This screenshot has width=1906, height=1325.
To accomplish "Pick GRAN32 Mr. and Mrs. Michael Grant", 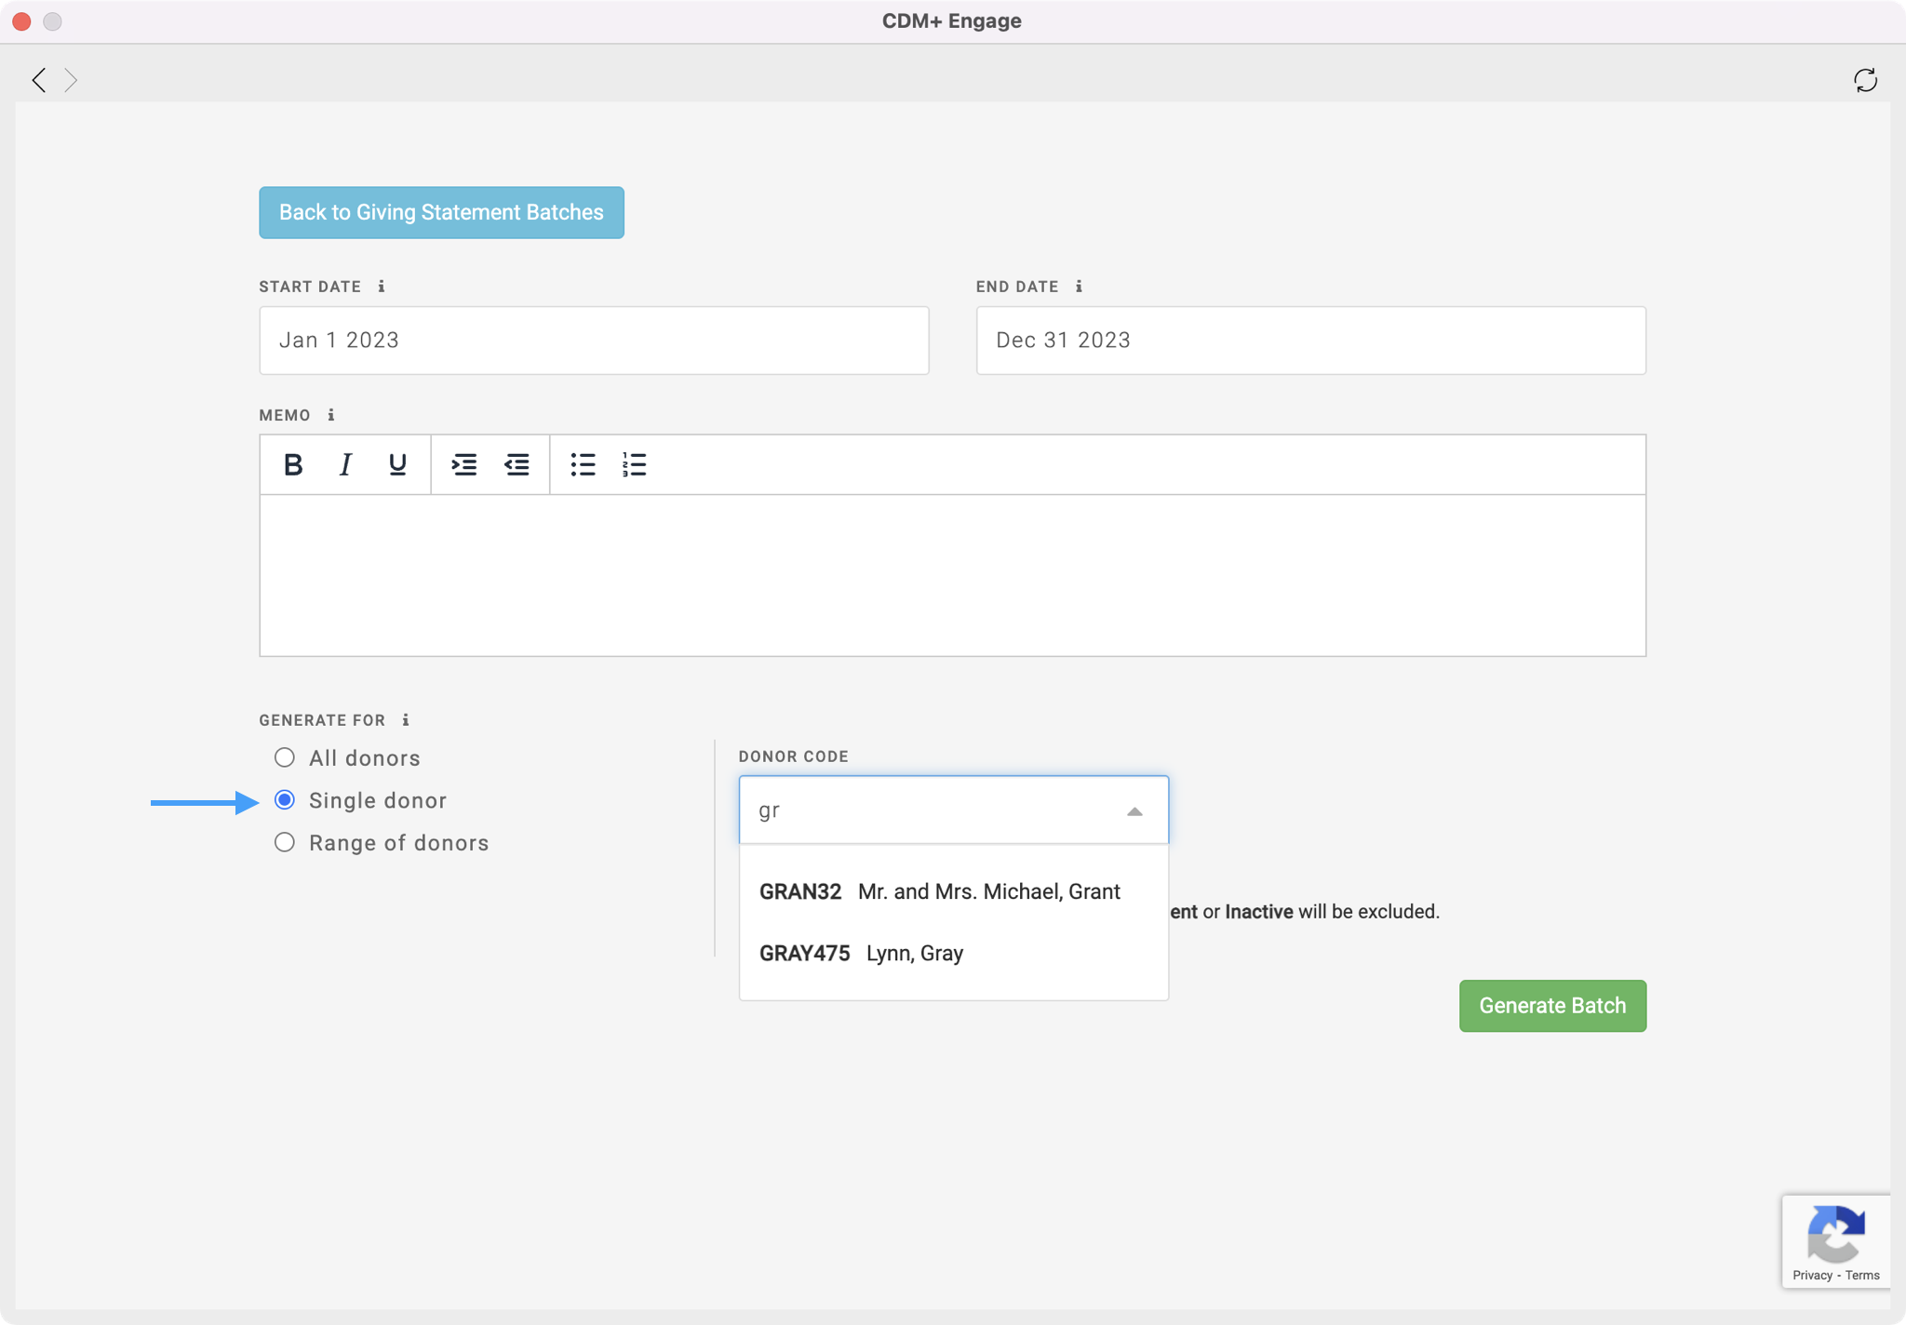I will pyautogui.click(x=939, y=891).
